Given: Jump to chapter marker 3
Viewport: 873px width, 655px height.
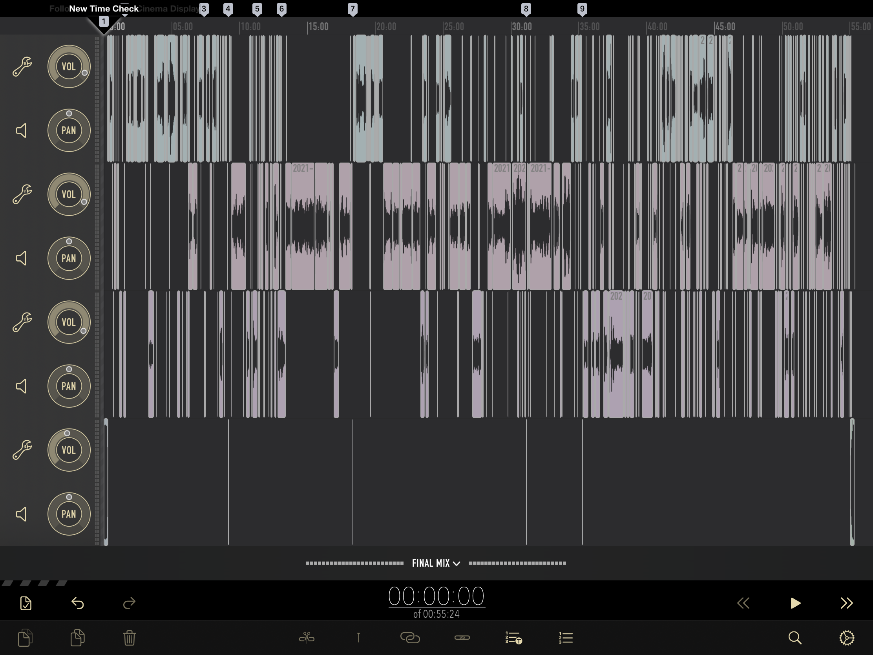Looking at the screenshot, I should (204, 9).
